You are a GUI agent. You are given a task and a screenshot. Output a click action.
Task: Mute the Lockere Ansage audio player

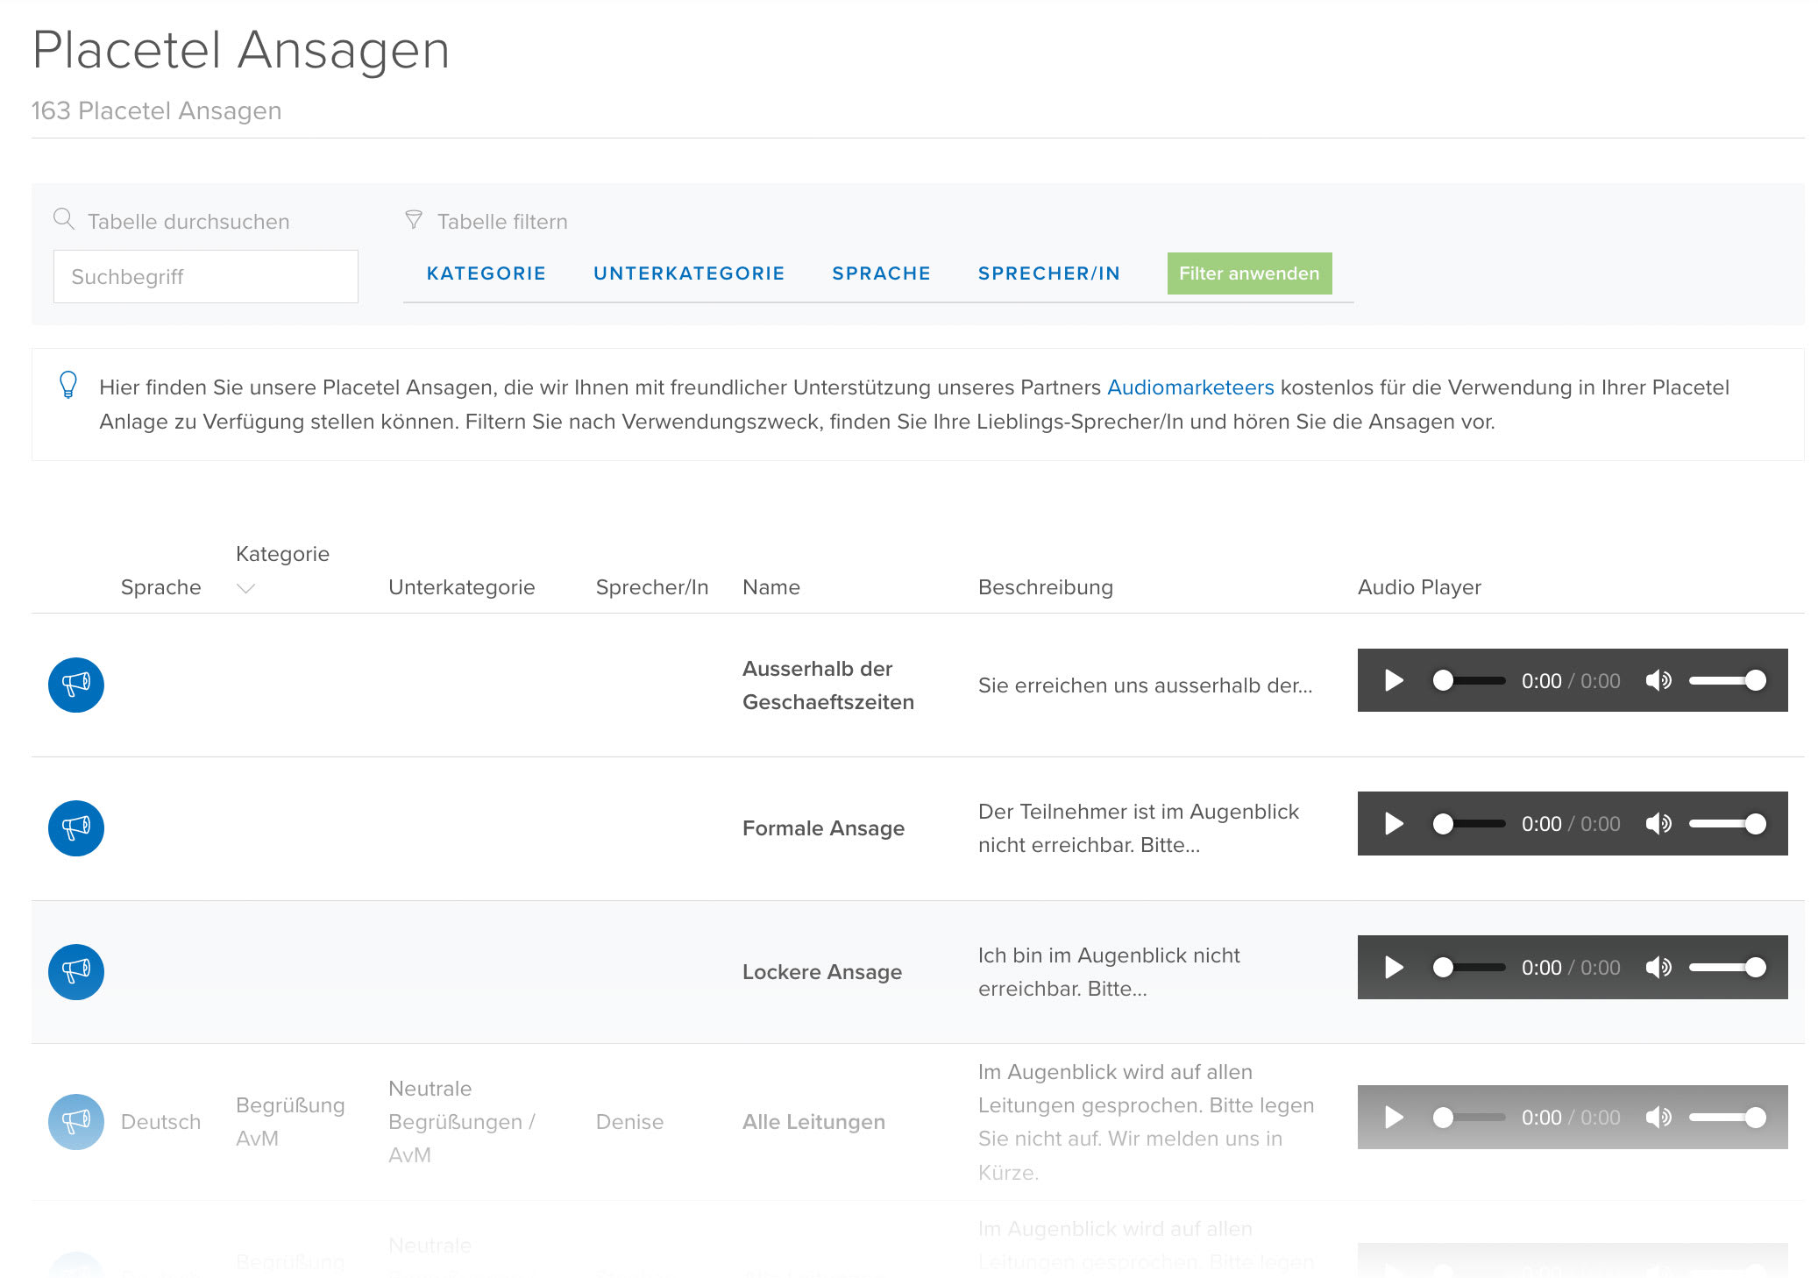click(x=1658, y=967)
